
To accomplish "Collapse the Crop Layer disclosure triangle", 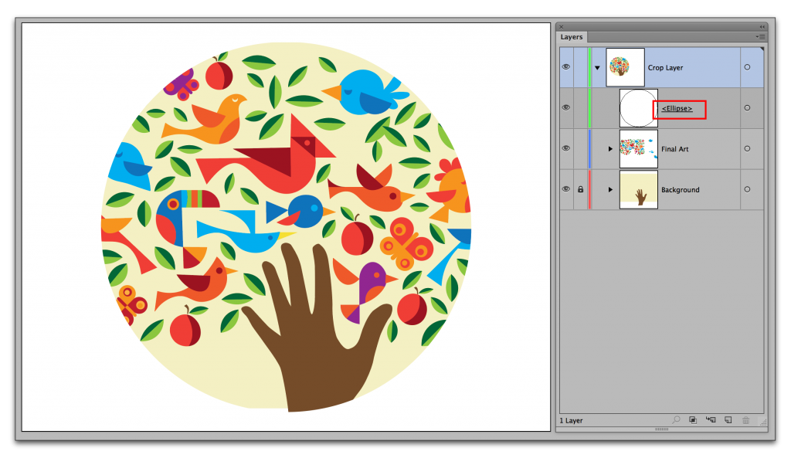I will pos(596,67).
